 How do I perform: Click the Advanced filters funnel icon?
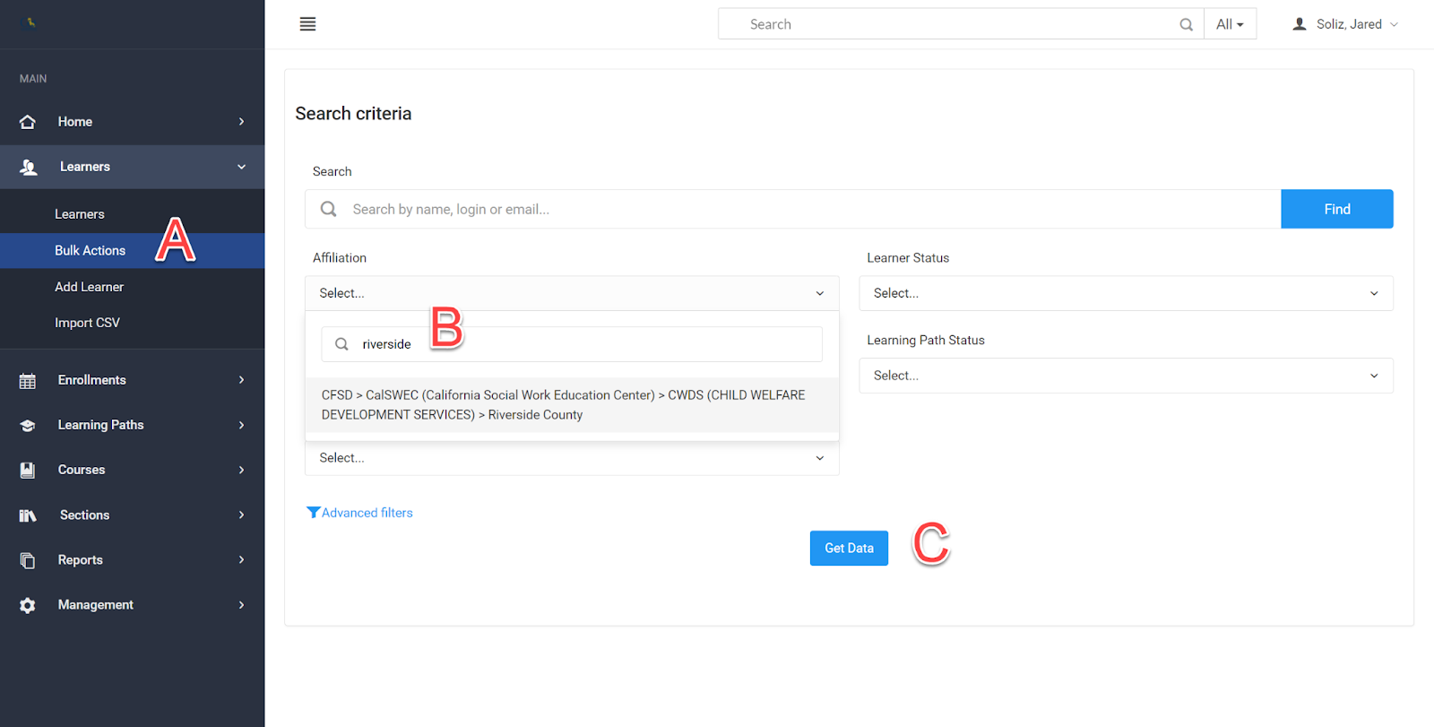(313, 513)
